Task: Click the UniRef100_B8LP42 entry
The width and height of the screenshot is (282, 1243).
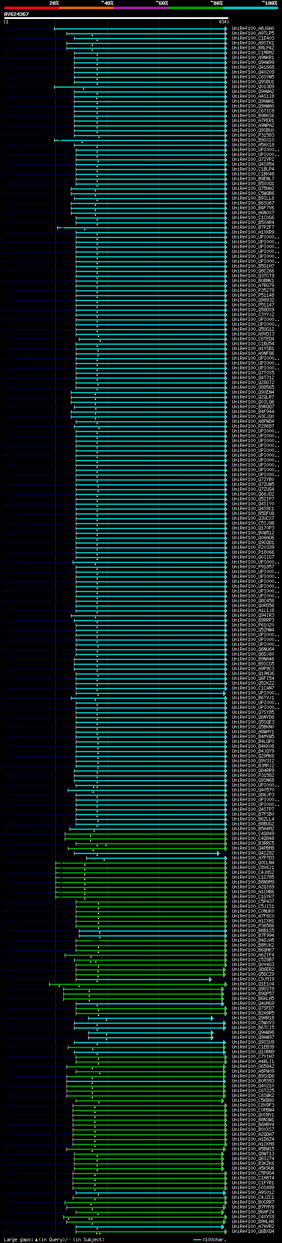Action: click(x=252, y=48)
